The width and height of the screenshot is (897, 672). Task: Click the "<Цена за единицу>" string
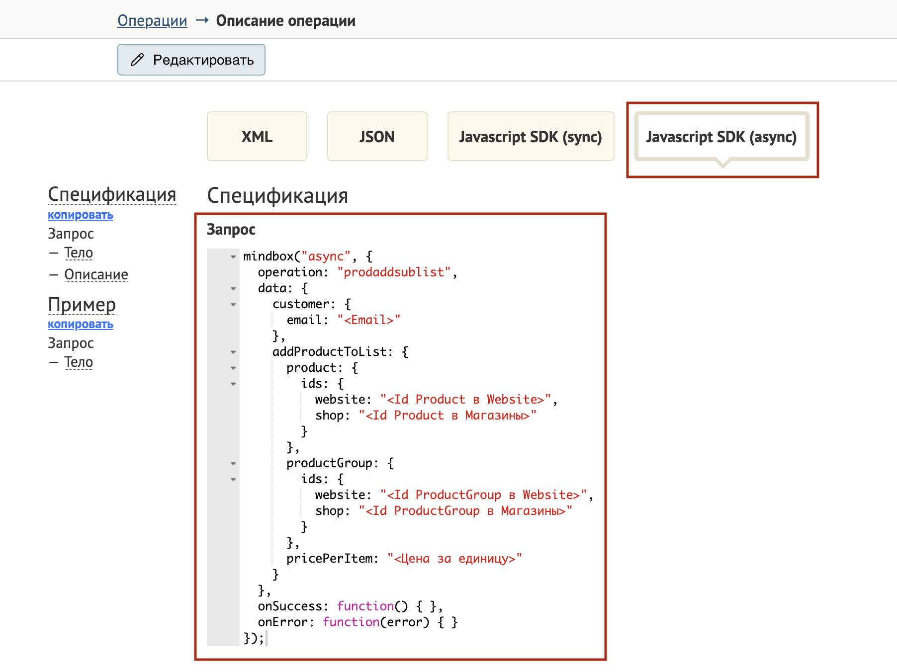(x=454, y=559)
